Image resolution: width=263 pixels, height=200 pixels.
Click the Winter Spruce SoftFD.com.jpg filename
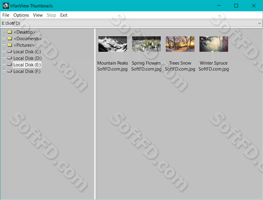pyautogui.click(x=214, y=66)
